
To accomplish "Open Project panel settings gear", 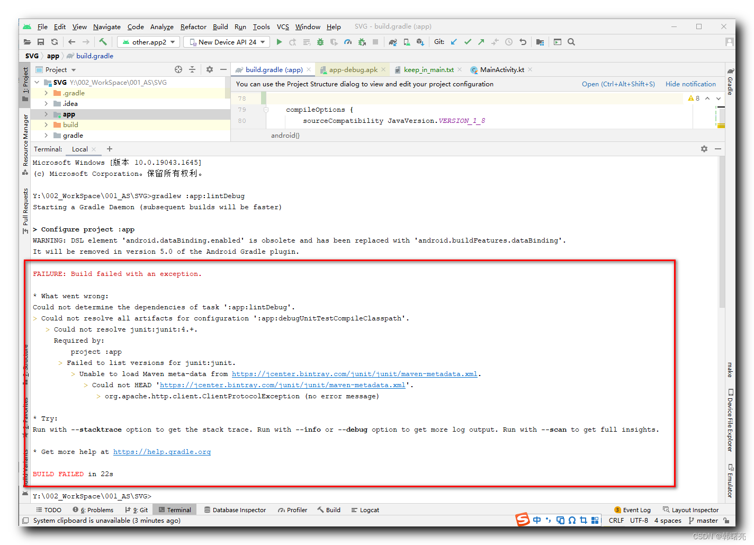I will 210,69.
